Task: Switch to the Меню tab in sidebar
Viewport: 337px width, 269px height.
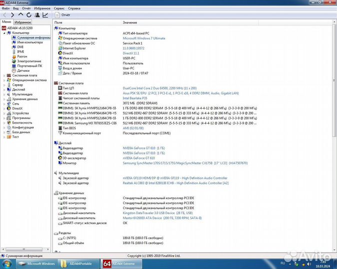Action: coord(6,22)
